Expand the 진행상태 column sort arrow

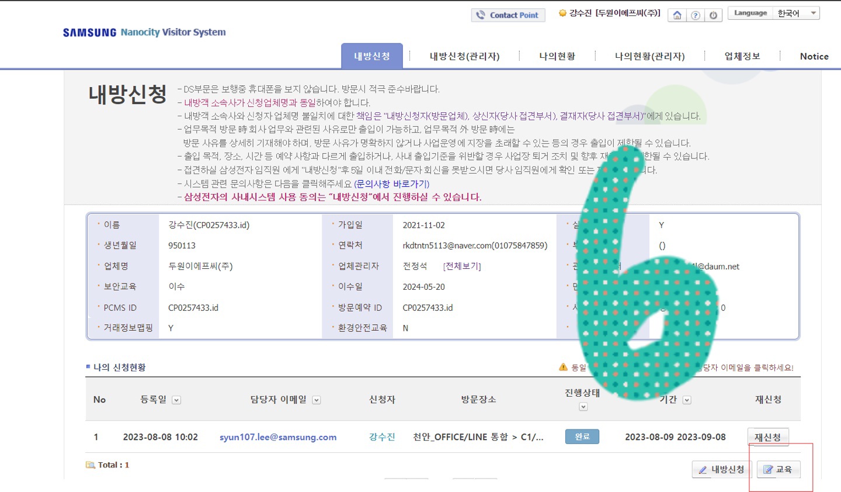(583, 407)
